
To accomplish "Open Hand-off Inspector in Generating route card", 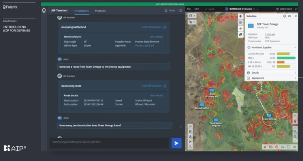I will pyautogui.click(x=154, y=86).
